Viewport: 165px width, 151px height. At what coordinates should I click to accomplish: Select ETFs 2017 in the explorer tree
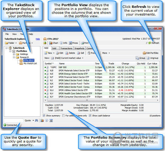tap(29, 60)
